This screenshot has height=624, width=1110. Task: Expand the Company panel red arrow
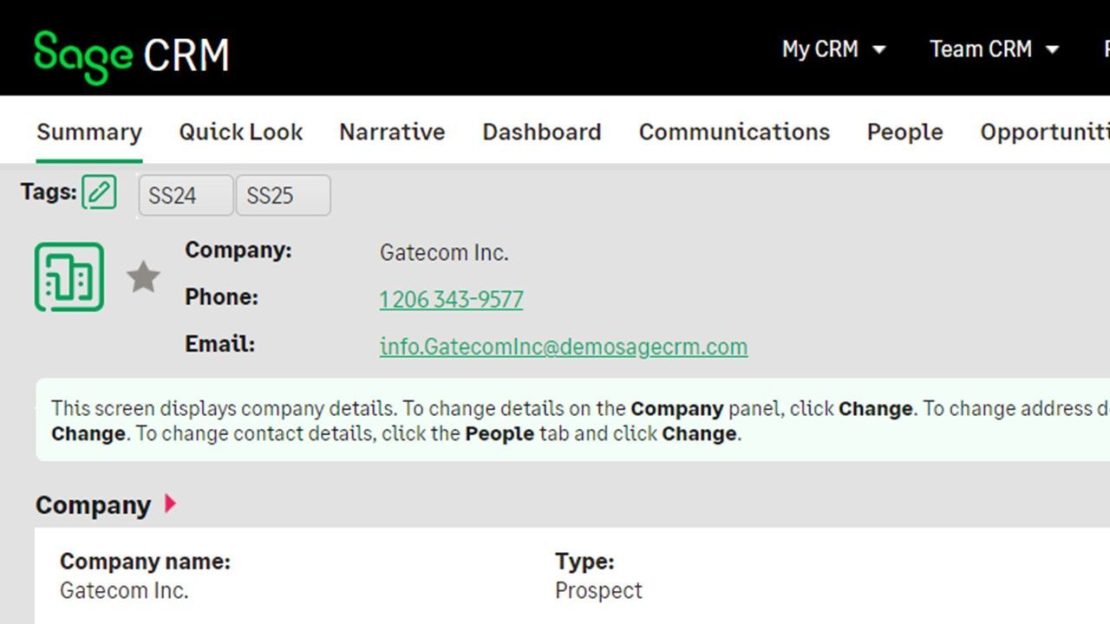click(x=170, y=504)
